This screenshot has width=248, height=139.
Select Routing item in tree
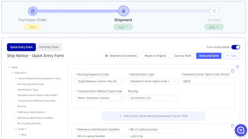22,106
